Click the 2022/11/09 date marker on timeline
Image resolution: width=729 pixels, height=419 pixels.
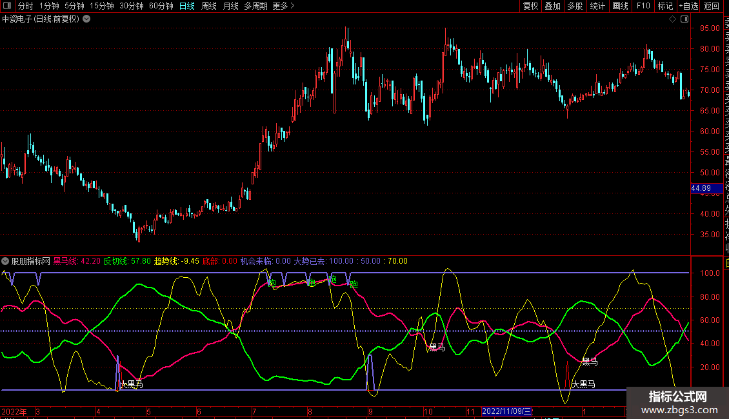tap(506, 411)
